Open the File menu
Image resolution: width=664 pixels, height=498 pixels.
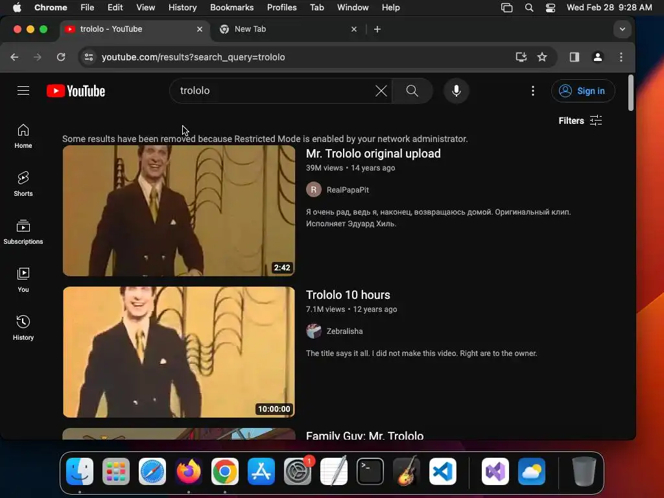88,8
